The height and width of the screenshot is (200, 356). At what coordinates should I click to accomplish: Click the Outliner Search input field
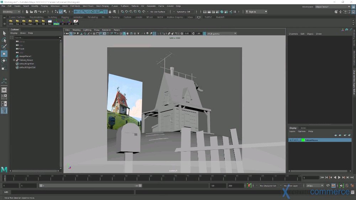[36, 37]
